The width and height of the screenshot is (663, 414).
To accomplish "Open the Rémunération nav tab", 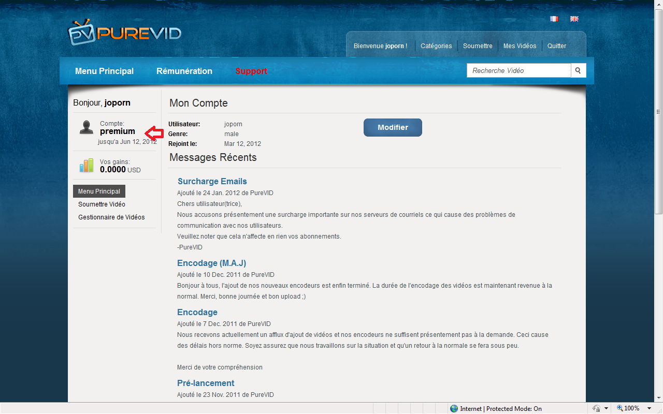I will pos(184,71).
